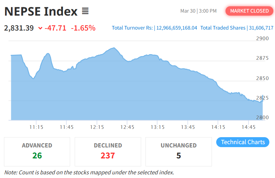Click the 11:15 time axis label
Image resolution: width=275 pixels, height=178 pixels.
(36, 127)
